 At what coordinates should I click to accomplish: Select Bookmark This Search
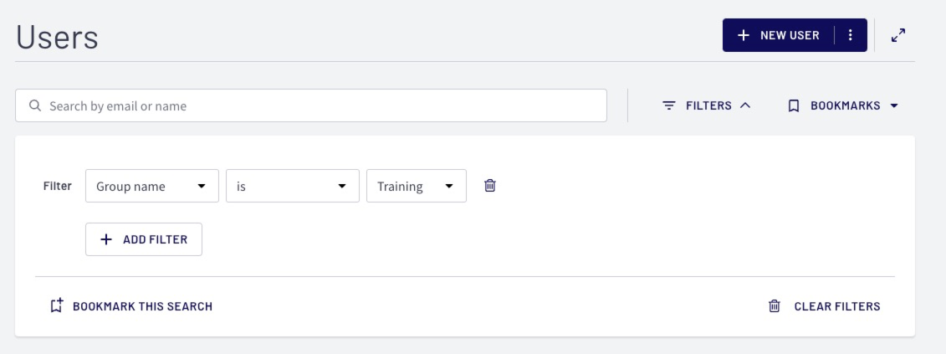[x=131, y=306]
